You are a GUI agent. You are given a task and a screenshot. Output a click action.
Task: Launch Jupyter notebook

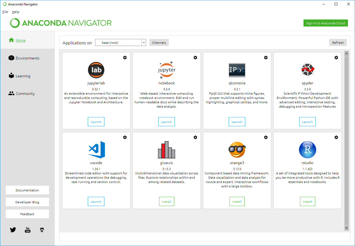(166, 122)
